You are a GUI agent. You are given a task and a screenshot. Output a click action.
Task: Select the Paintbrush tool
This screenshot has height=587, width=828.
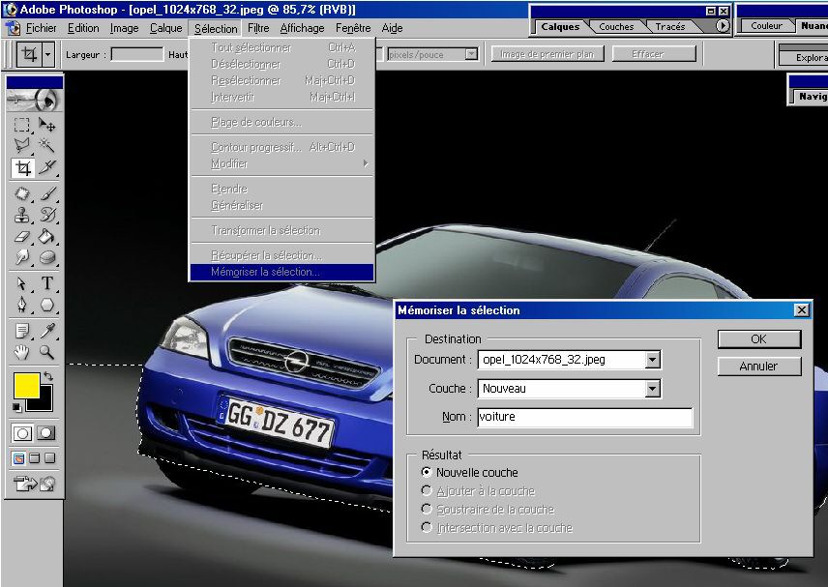tap(47, 193)
